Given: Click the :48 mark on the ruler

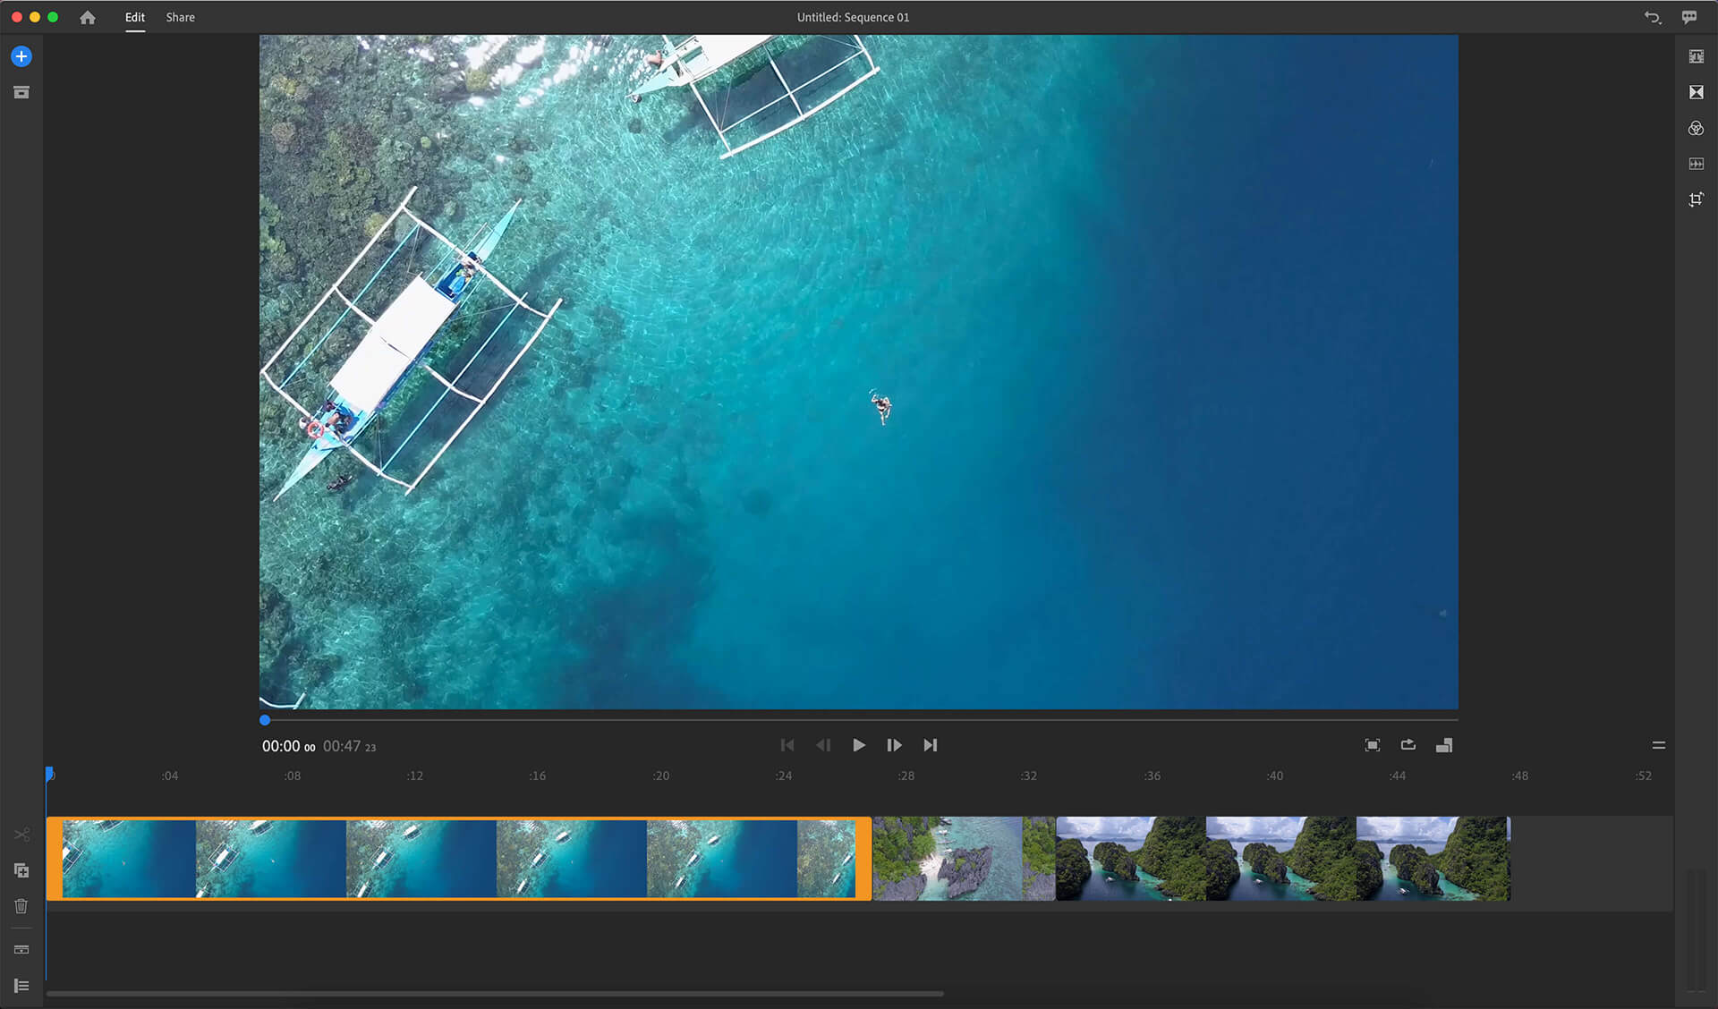Looking at the screenshot, I should (x=1520, y=776).
